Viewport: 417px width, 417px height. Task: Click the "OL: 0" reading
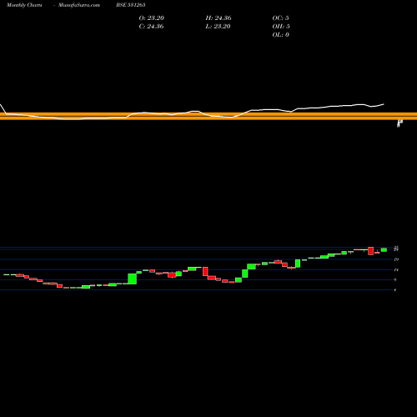(x=281, y=34)
